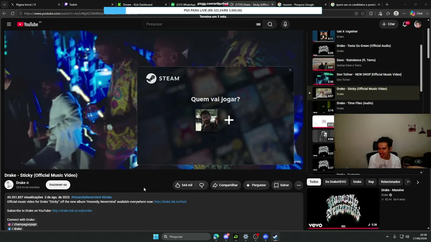This screenshot has height=242, width=431.
Task: Switch to the Twitch tab
Action: (x=89, y=5)
